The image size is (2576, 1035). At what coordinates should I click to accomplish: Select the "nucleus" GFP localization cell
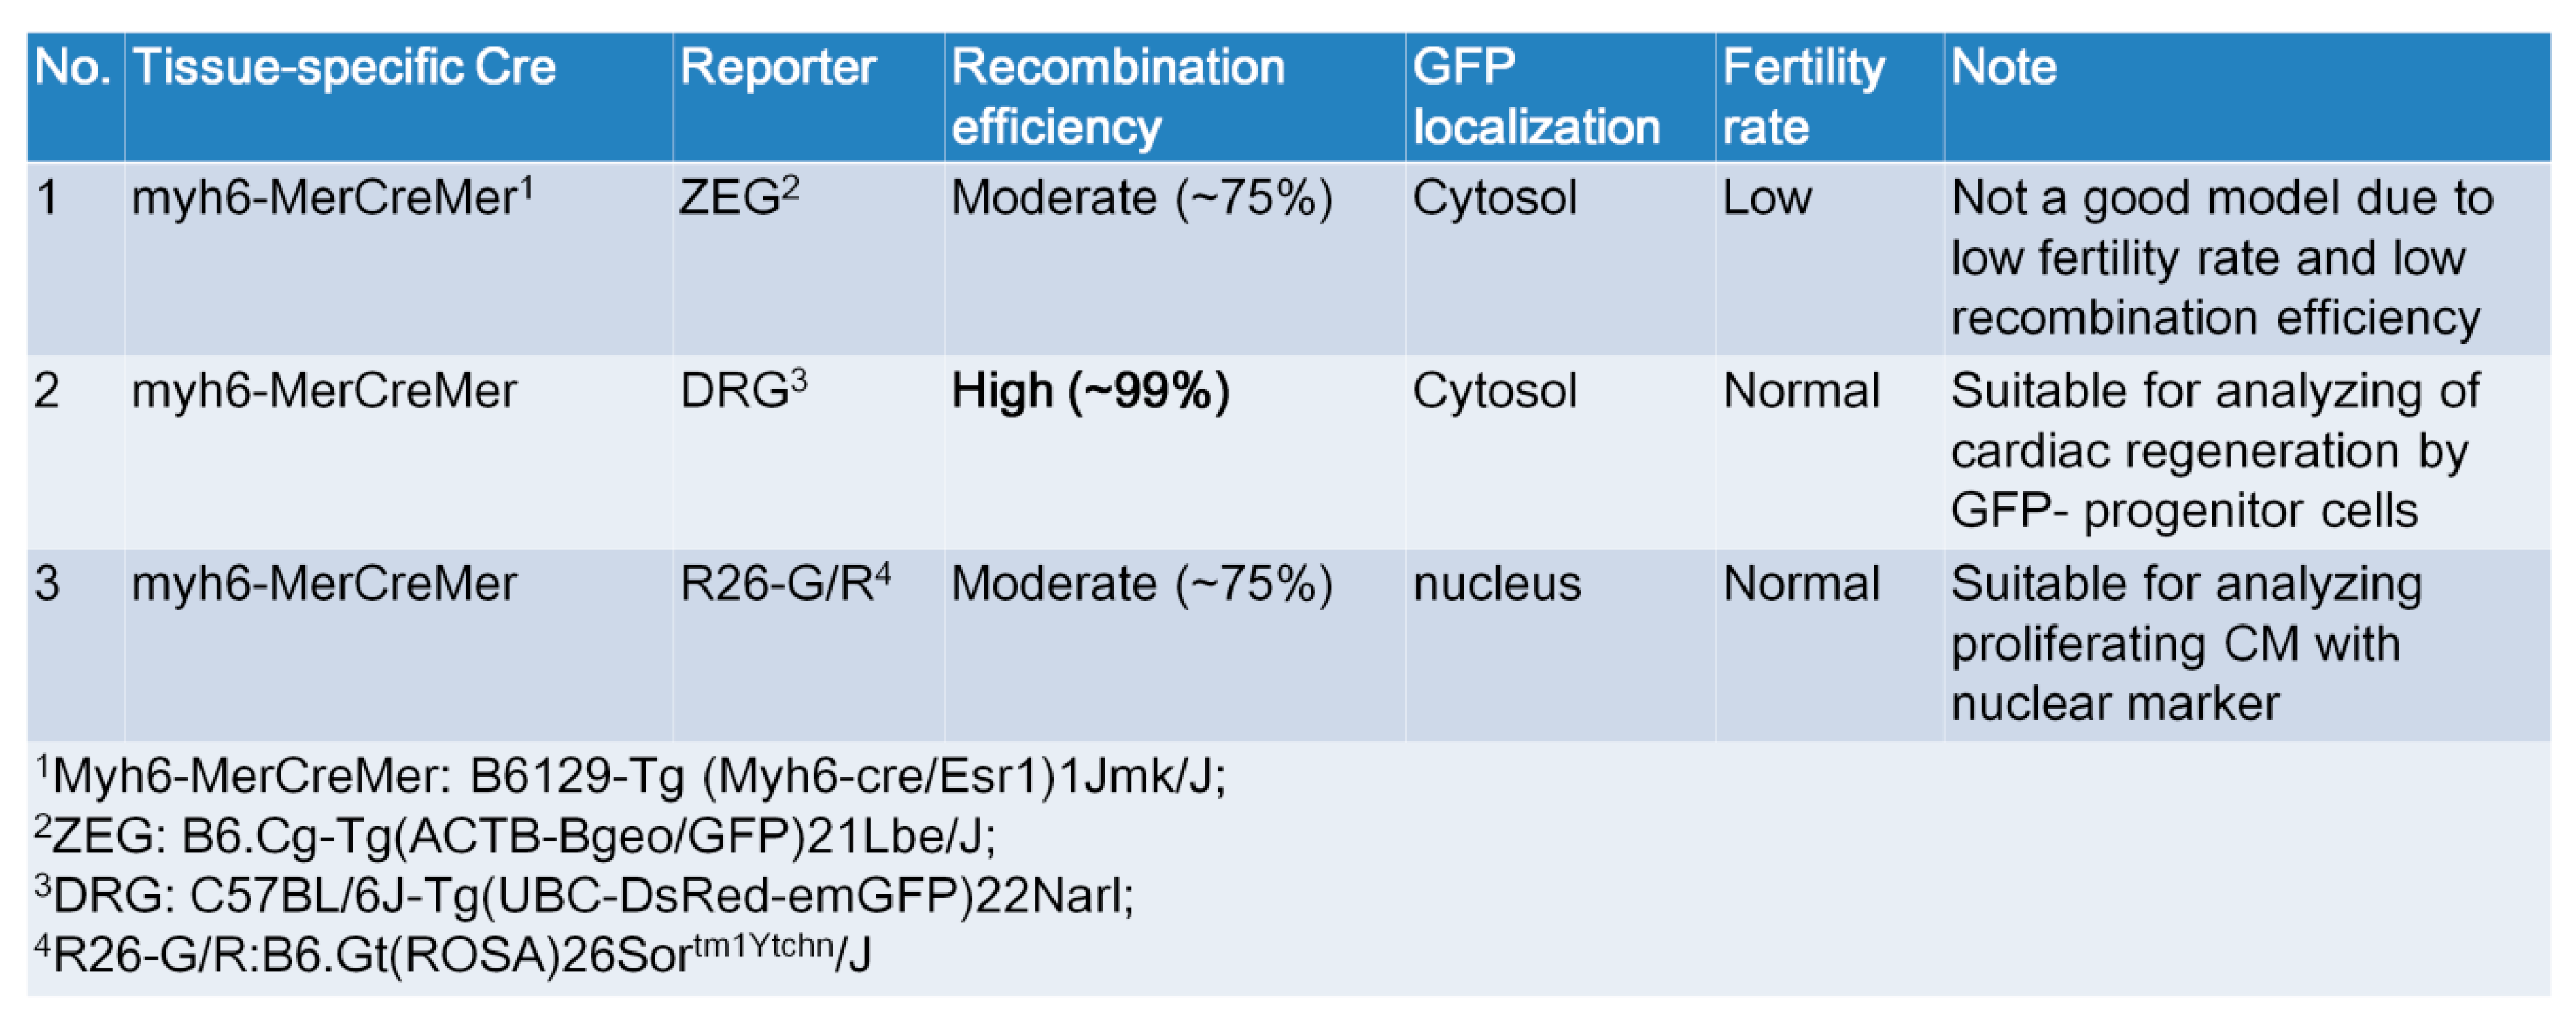click(x=1496, y=583)
